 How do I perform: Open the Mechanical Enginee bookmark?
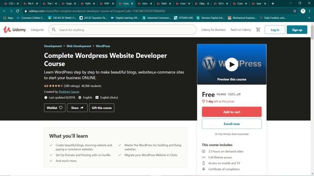coord(242,18)
